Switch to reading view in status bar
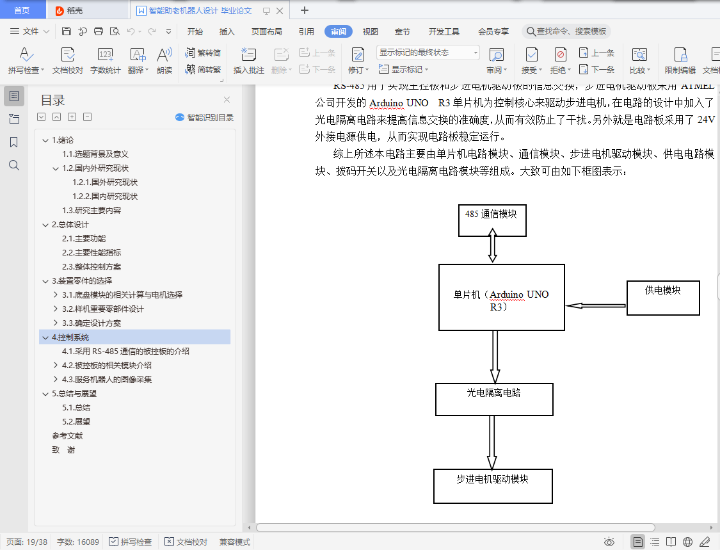The width and height of the screenshot is (720, 550). [x=671, y=542]
